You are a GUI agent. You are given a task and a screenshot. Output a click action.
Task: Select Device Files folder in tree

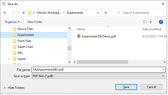(25, 29)
